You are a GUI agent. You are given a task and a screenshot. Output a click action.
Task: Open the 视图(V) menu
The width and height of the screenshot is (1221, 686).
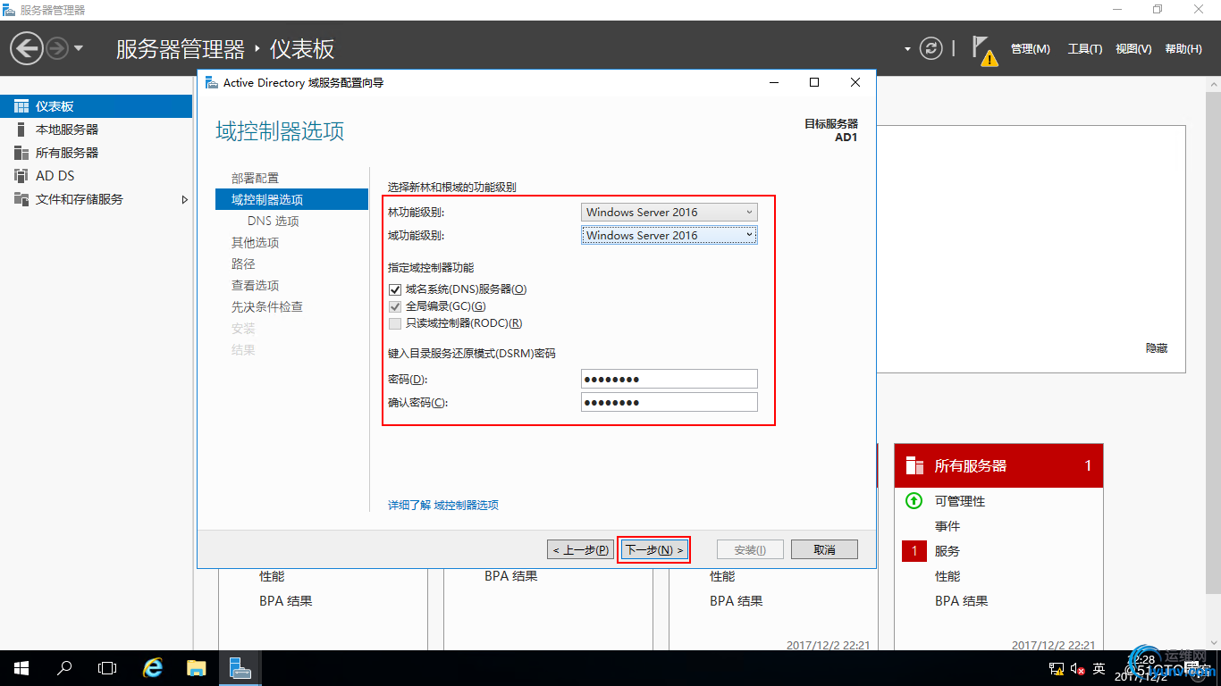(x=1133, y=49)
